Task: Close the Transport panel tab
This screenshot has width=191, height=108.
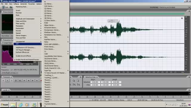Action: pyautogui.click(x=11, y=77)
